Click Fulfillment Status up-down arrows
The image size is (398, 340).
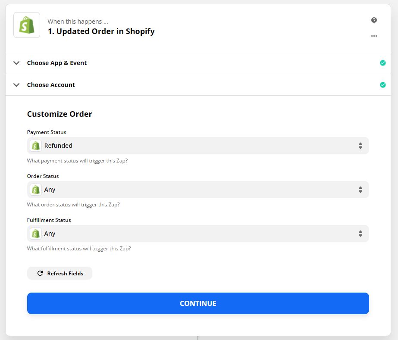(360, 234)
